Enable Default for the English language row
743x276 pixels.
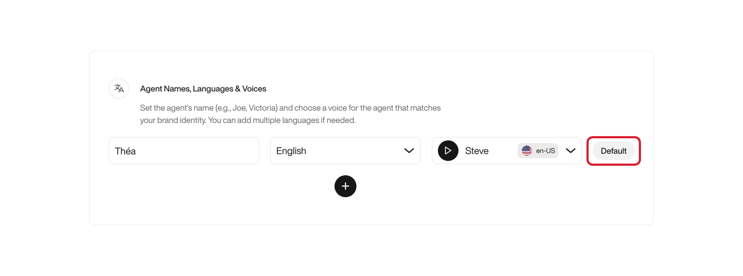(x=613, y=150)
